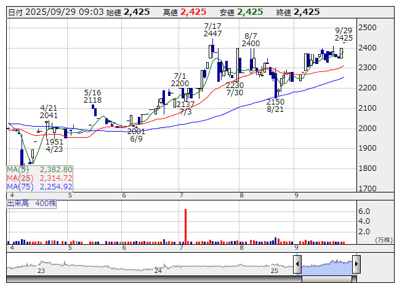This screenshot has width=402, height=289.
Task: Click the year 23 marker in overview
Action: click(41, 271)
